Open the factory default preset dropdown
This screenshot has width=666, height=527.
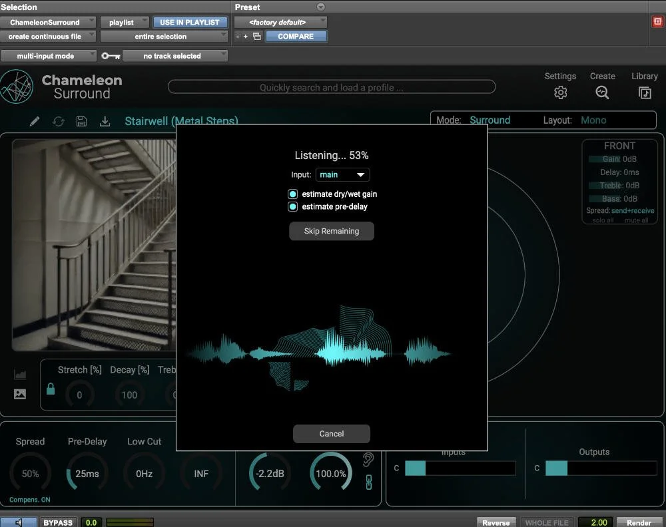(280, 22)
